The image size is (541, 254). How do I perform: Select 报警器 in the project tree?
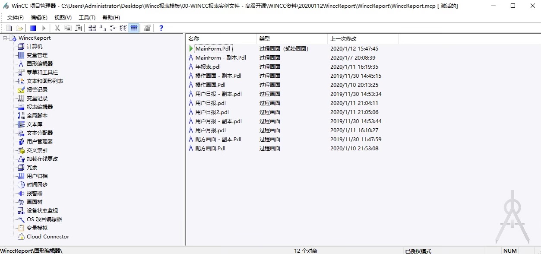pos(35,194)
